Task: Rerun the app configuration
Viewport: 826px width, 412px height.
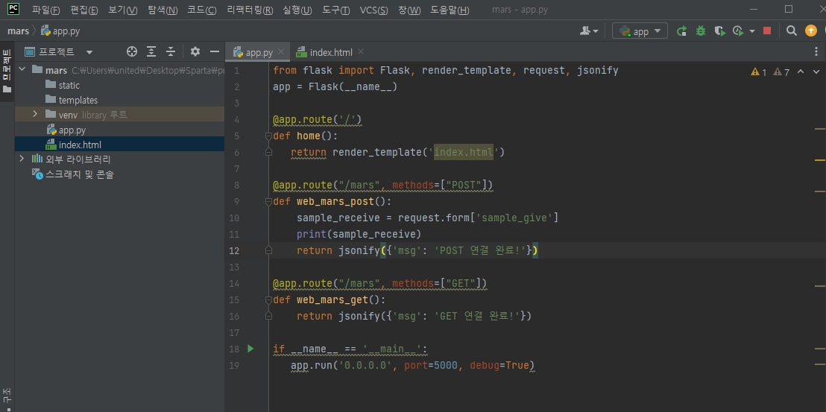Action: [x=681, y=31]
